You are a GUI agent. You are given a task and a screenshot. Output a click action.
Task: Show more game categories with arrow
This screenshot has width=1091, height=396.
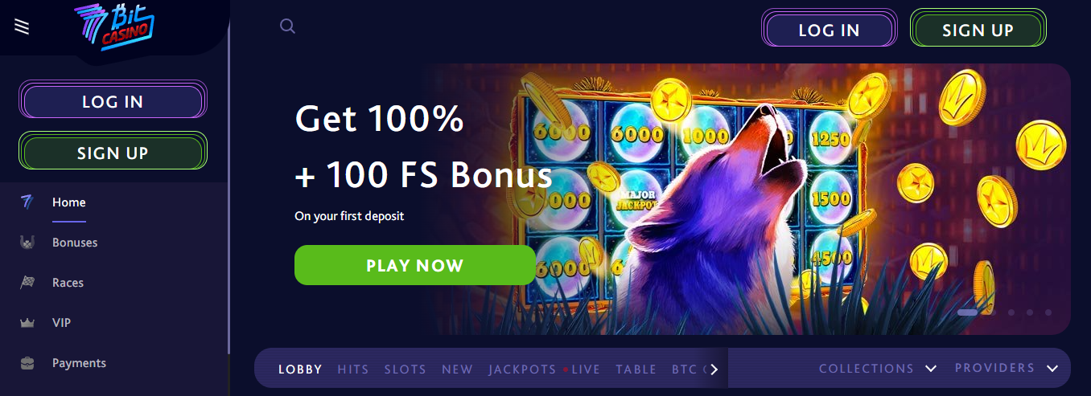pyautogui.click(x=713, y=369)
